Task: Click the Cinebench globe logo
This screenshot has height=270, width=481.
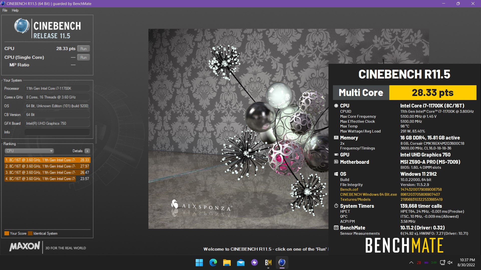Action: [22, 26]
